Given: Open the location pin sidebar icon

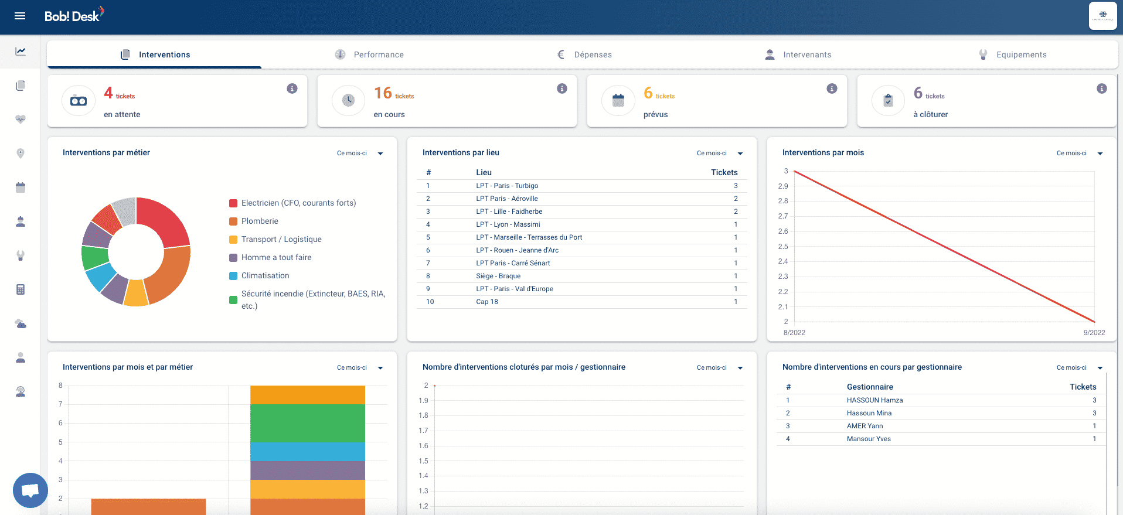Looking at the screenshot, I should [21, 154].
